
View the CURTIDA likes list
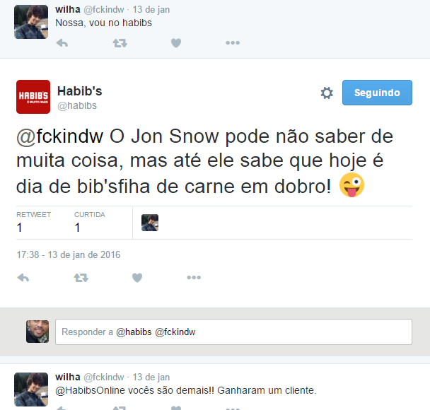point(90,222)
